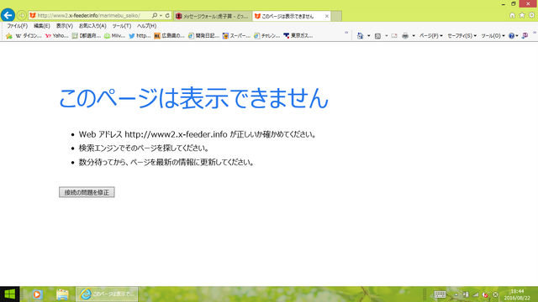Expand the command bar overflow chevron
The width and height of the screenshot is (538, 302).
[535, 33]
